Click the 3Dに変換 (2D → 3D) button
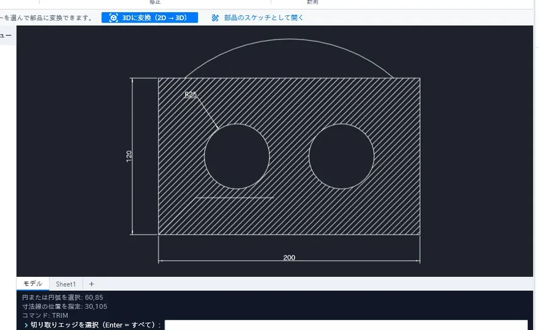539x330 pixels. [149, 18]
